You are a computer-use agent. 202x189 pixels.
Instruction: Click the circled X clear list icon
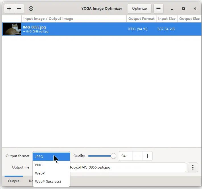coord(31,9)
